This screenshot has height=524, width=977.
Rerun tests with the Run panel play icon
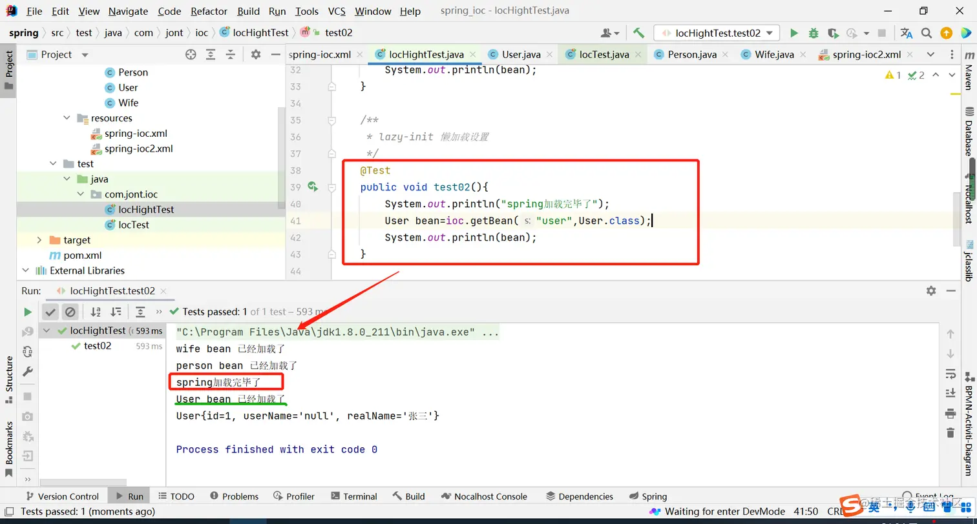pos(27,312)
